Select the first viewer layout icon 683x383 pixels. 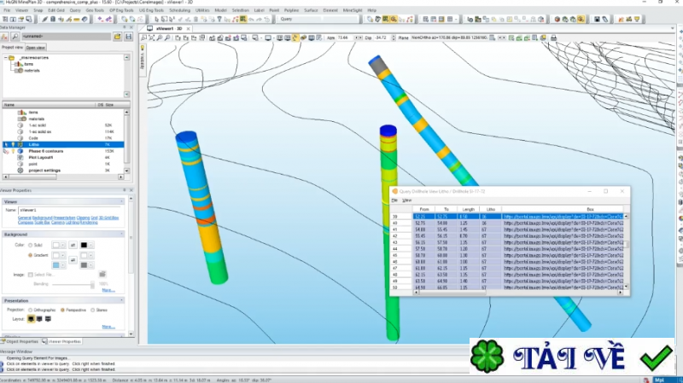click(x=32, y=317)
